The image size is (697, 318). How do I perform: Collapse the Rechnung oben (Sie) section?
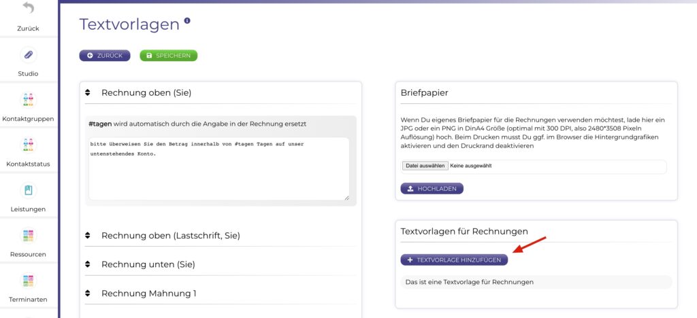(88, 92)
